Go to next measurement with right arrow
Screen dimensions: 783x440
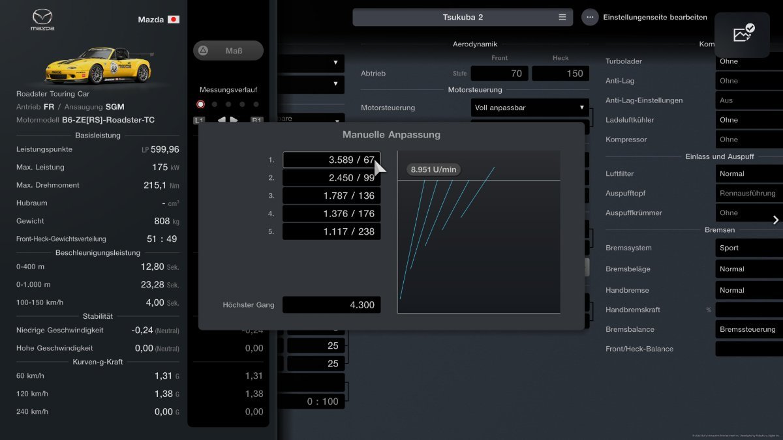(x=234, y=120)
